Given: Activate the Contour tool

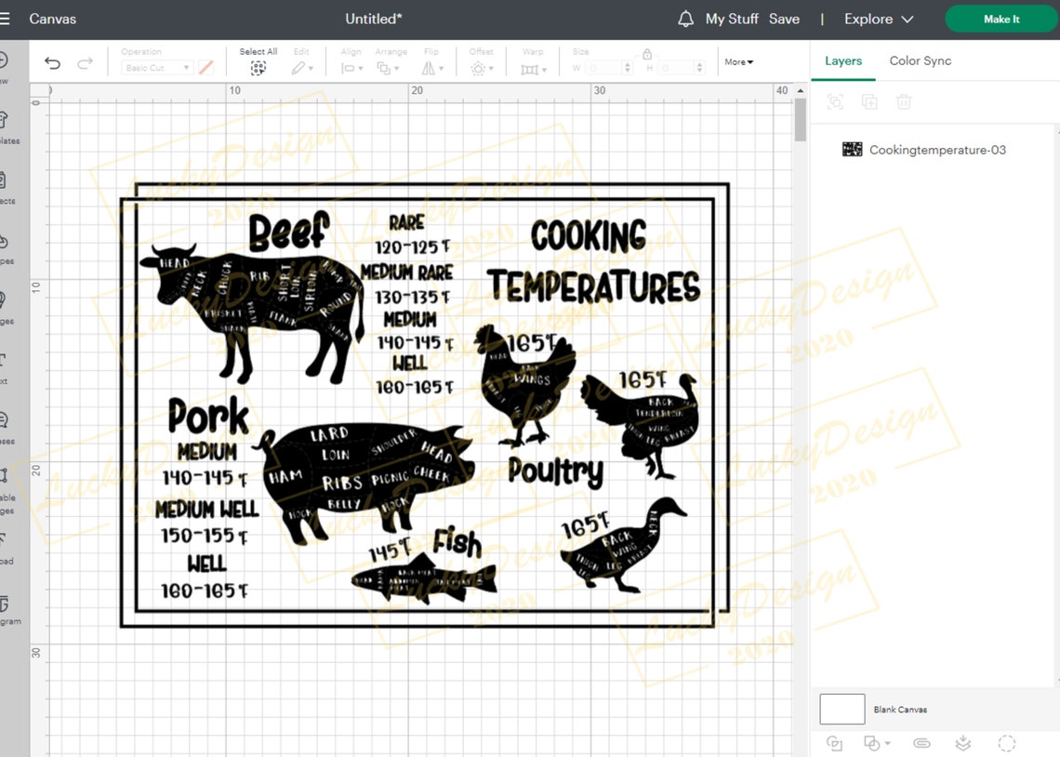Looking at the screenshot, I should click(x=1007, y=743).
